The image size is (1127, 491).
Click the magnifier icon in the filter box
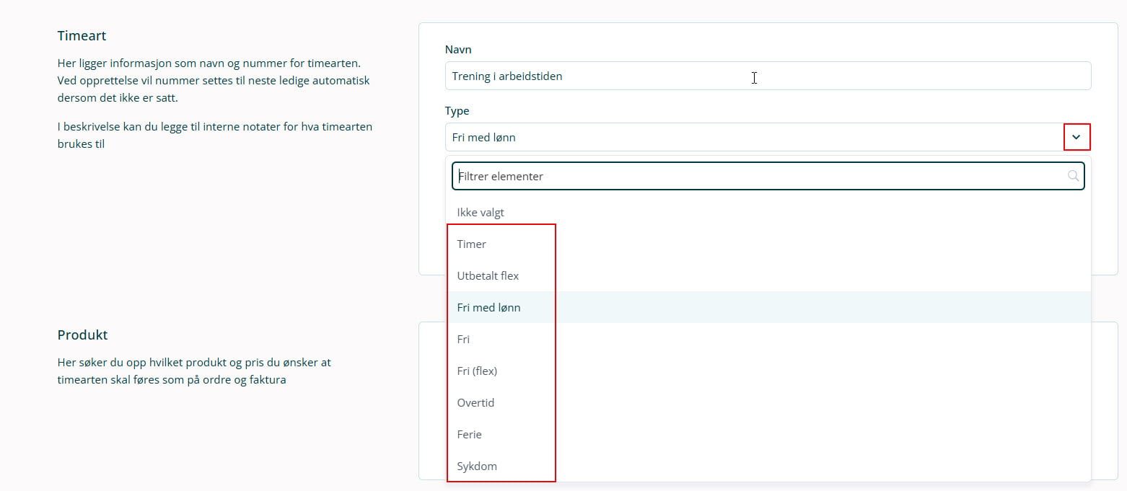(1073, 176)
